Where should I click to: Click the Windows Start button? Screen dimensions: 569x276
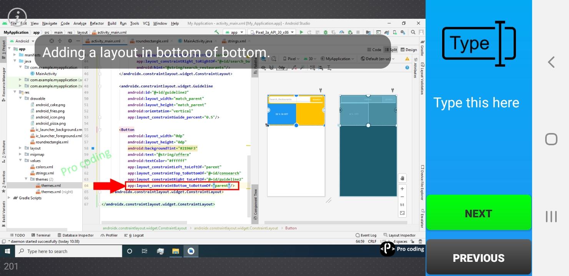click(7, 251)
